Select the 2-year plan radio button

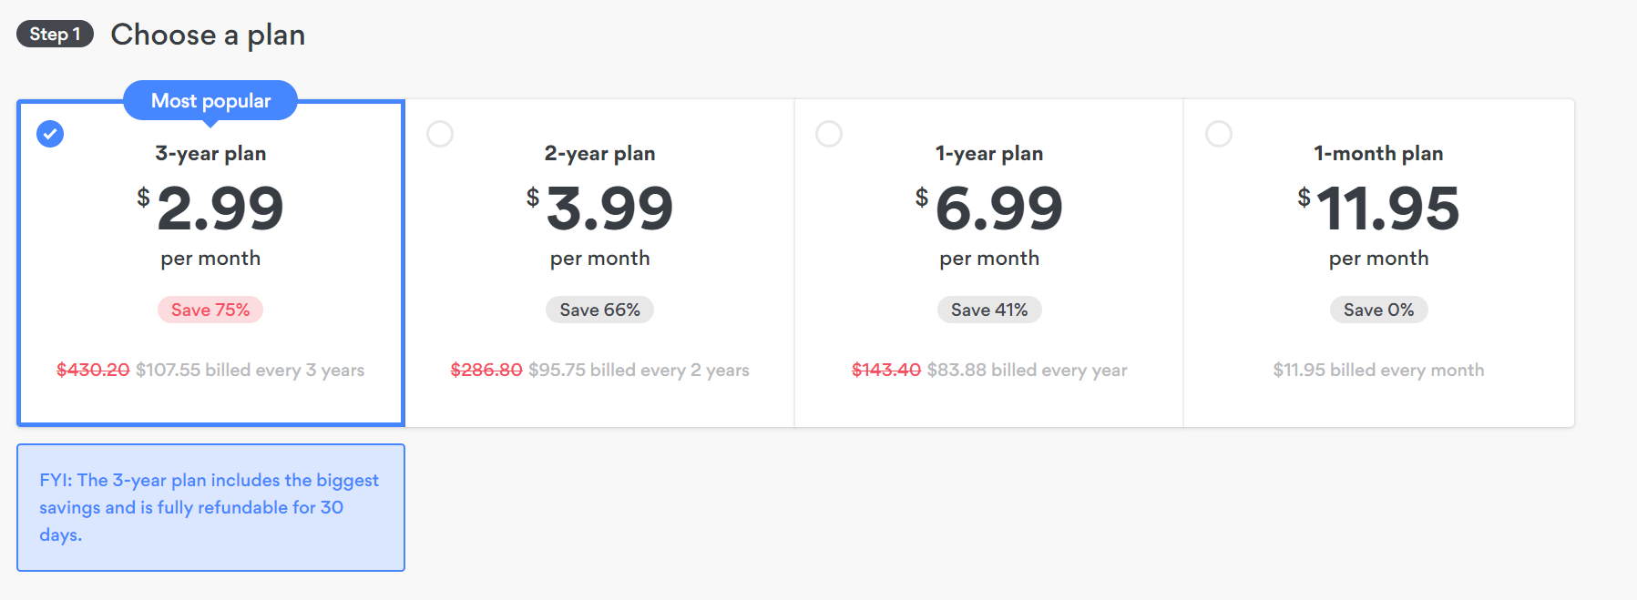click(x=440, y=134)
